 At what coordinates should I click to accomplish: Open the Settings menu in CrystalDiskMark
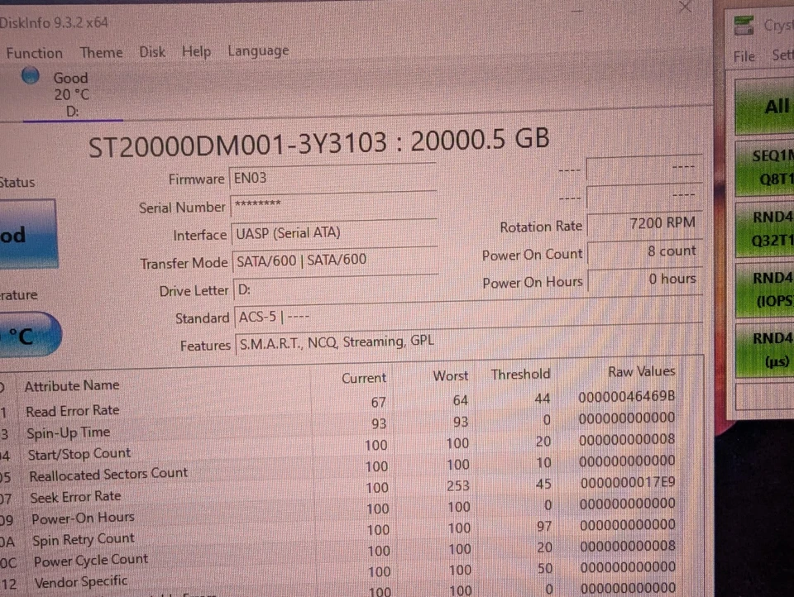coord(782,55)
